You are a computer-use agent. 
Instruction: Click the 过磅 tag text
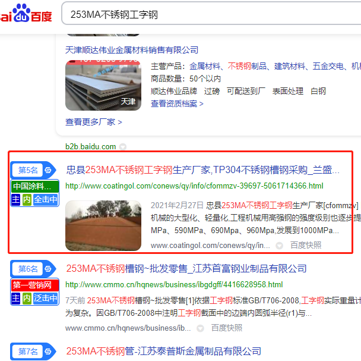click(212, 91)
